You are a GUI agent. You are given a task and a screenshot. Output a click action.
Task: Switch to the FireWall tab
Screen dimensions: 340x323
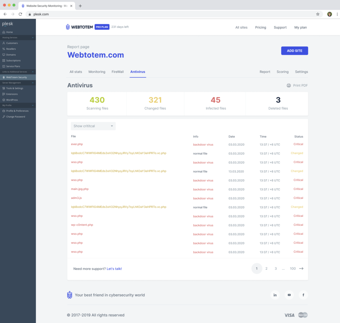click(118, 72)
